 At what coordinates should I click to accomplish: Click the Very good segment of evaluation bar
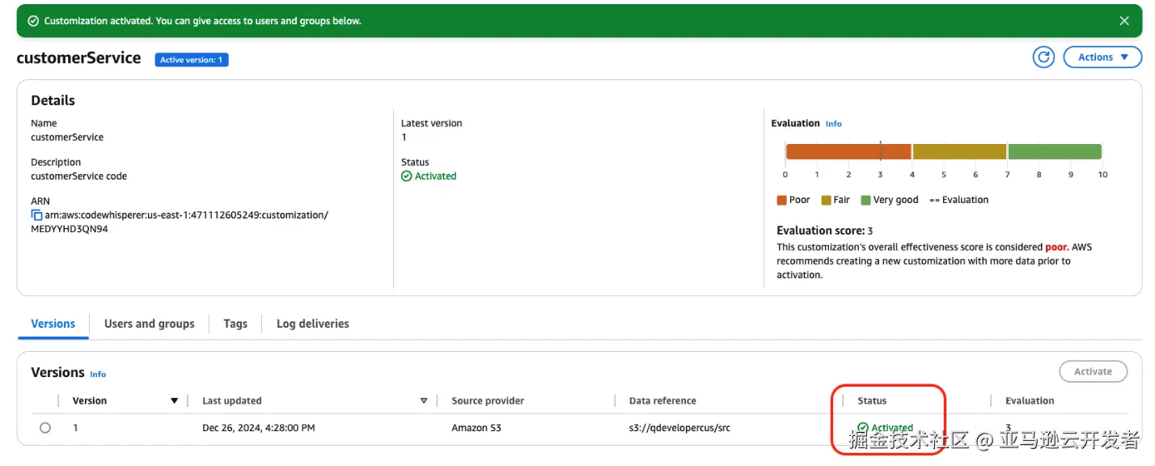pyautogui.click(x=1055, y=151)
